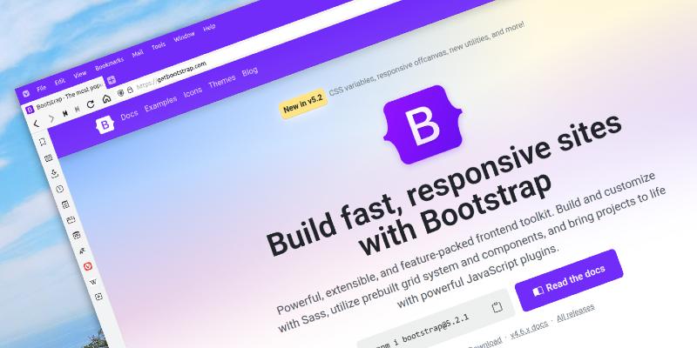
Task: Open the Vivaldi logo menu button
Action: [x=26, y=93]
